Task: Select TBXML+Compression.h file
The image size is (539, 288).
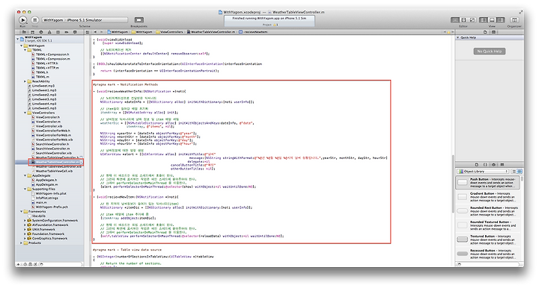Action: pos(50,54)
